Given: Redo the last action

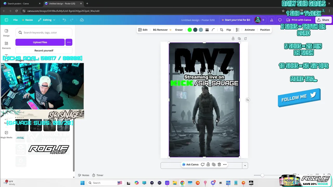Looking at the screenshot, I should pyautogui.click(x=72, y=20).
